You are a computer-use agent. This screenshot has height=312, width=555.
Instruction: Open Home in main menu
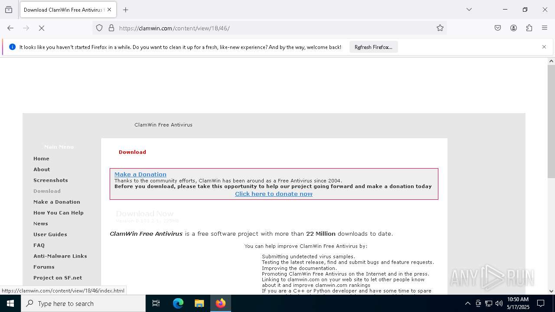[41, 159]
